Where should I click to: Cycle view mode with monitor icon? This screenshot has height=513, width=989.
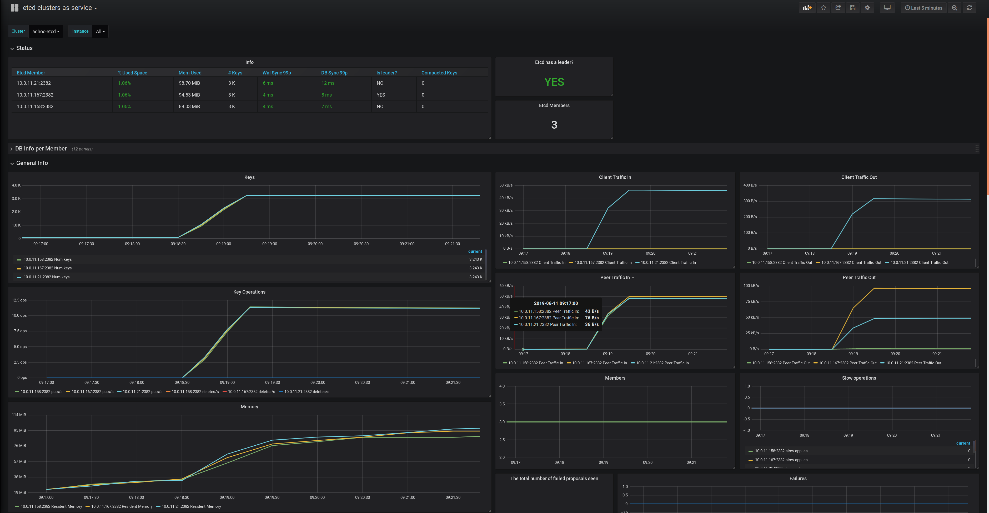point(887,8)
